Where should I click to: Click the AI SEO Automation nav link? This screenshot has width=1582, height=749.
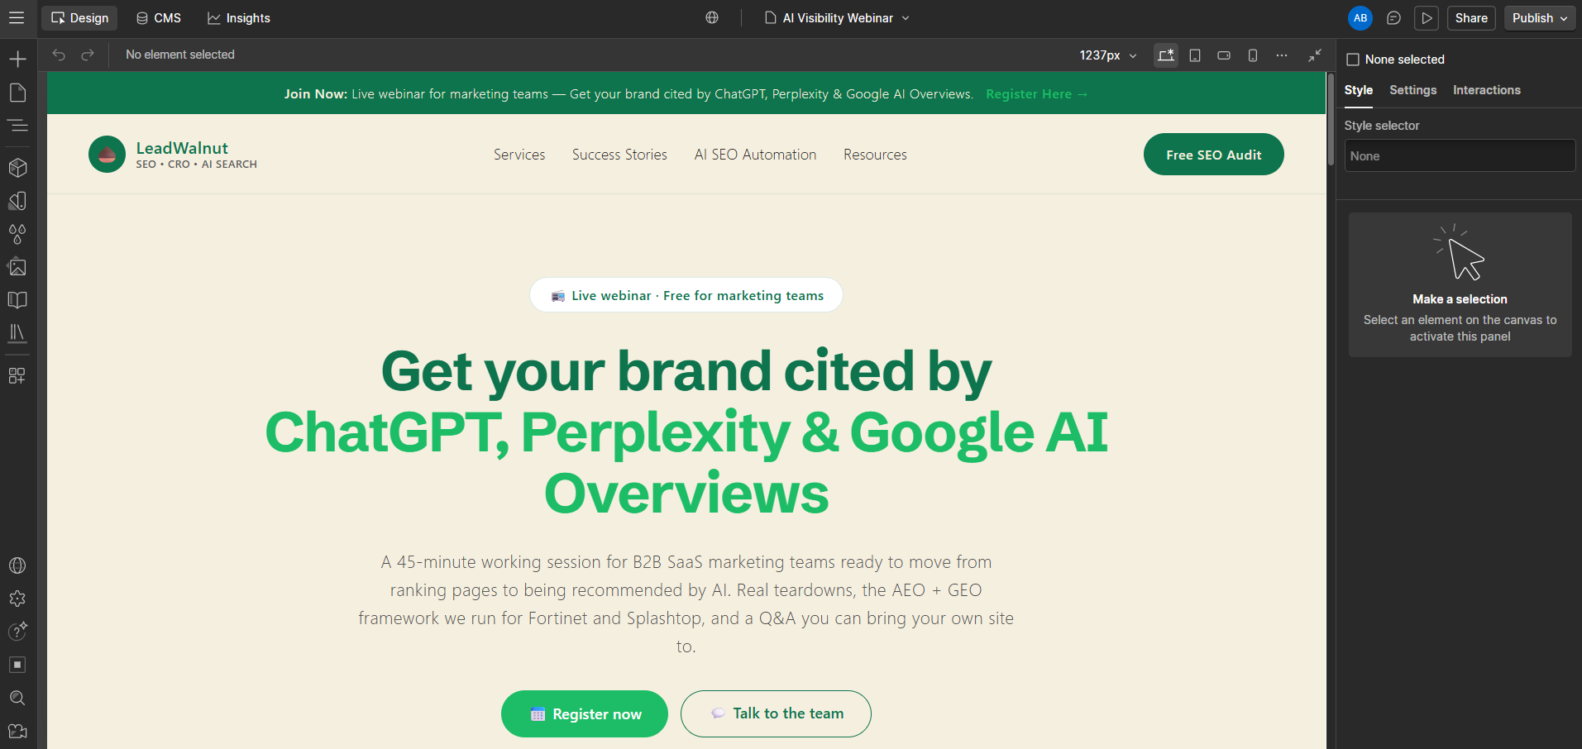point(755,155)
